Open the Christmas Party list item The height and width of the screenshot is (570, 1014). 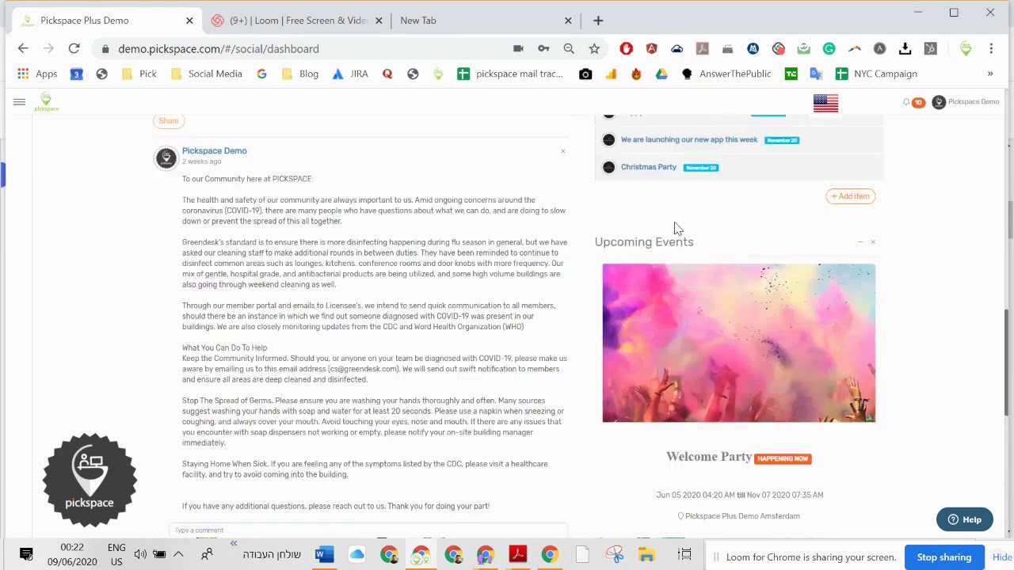tap(649, 167)
